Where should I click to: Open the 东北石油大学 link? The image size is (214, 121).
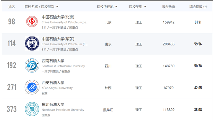[x=53, y=105]
